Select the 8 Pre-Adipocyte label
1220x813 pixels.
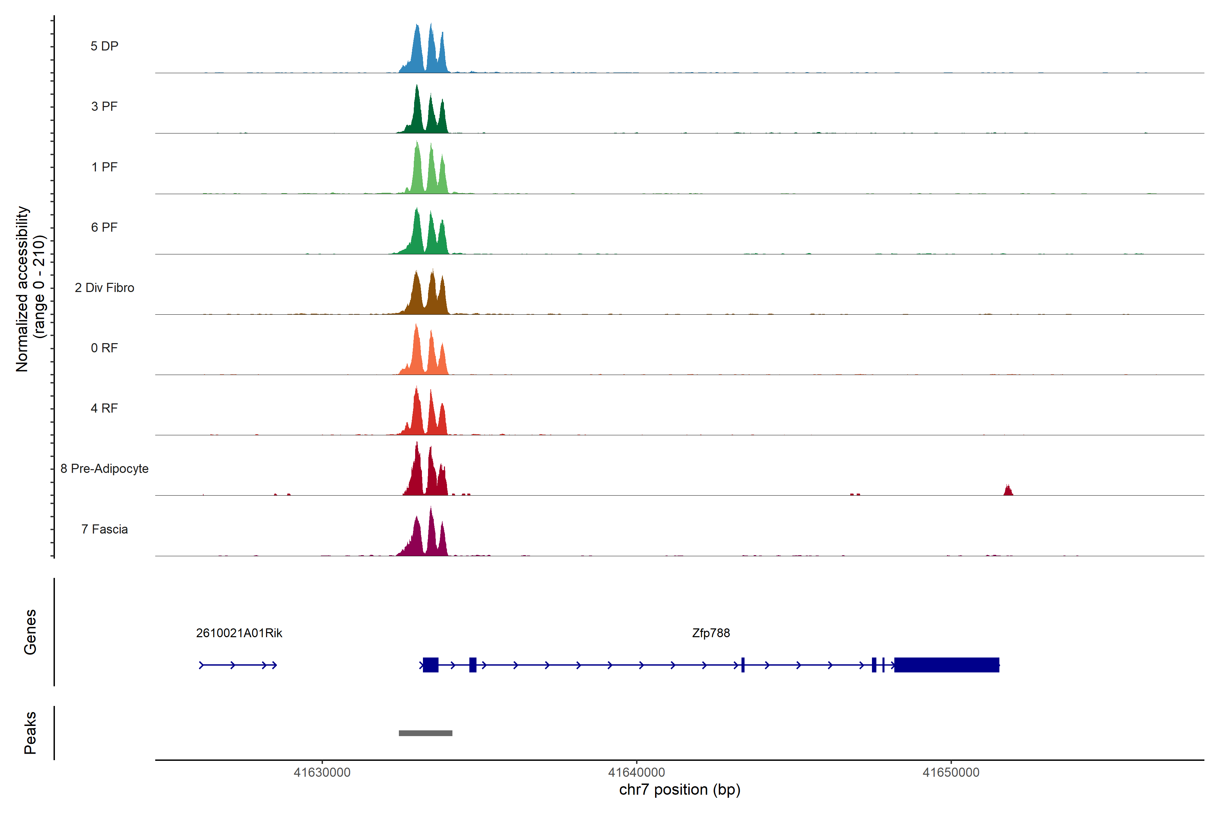click(x=104, y=469)
